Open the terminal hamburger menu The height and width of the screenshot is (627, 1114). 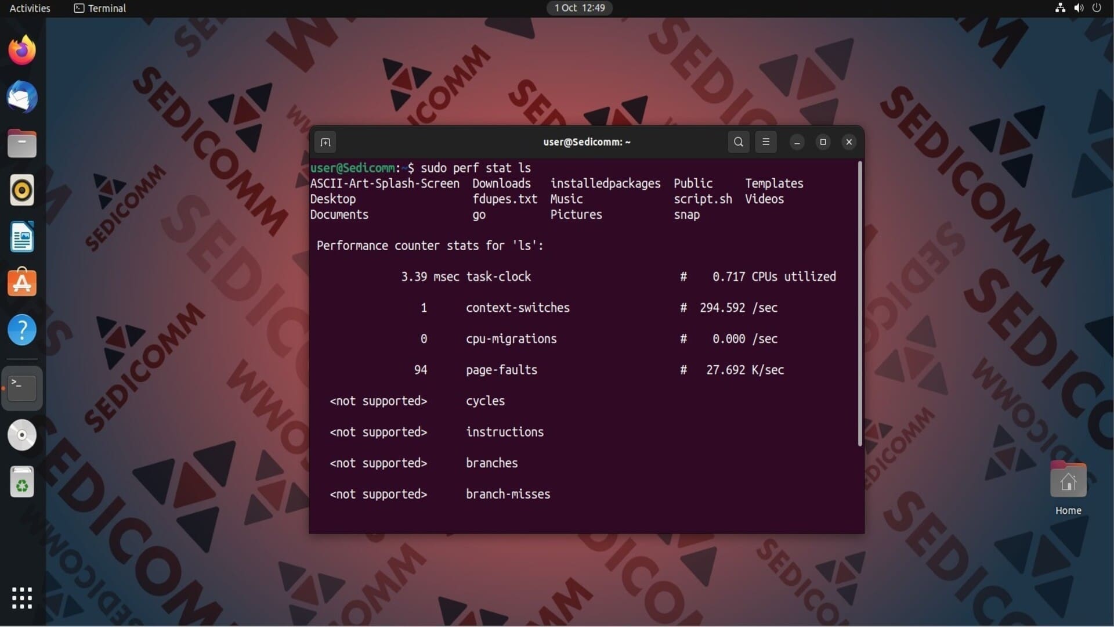(766, 142)
